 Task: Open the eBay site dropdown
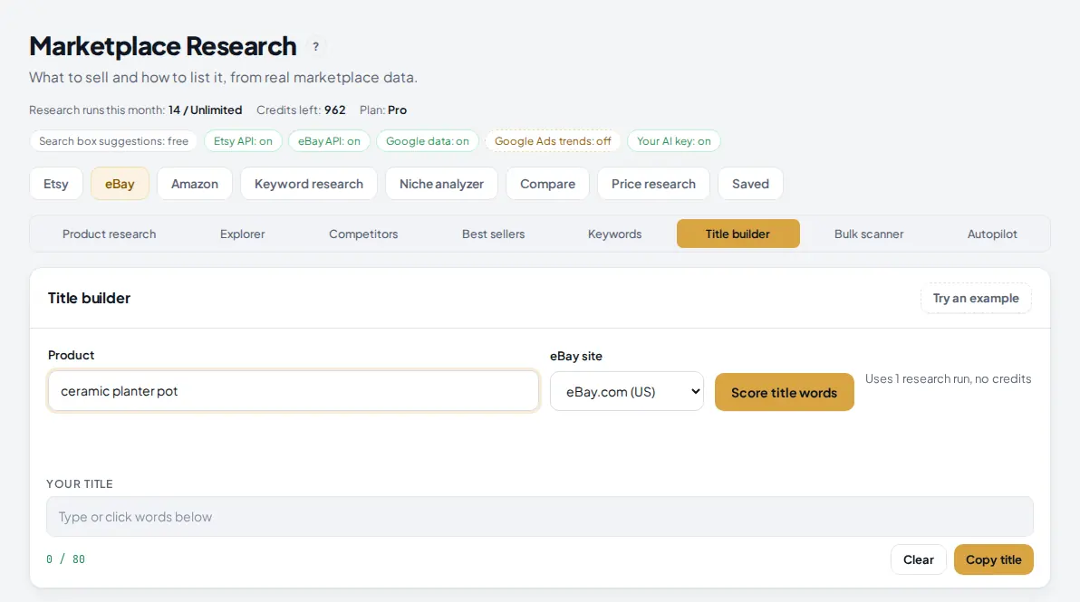click(x=627, y=391)
